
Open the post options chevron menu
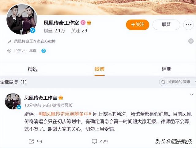point(191,94)
